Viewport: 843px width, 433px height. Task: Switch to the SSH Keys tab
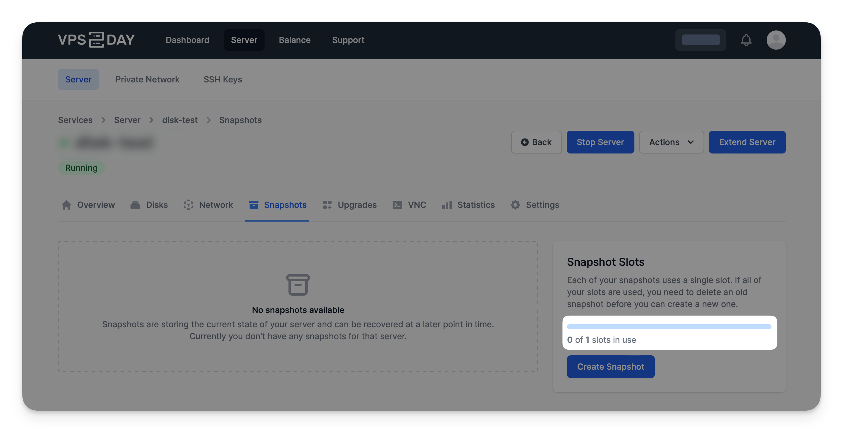[223, 79]
